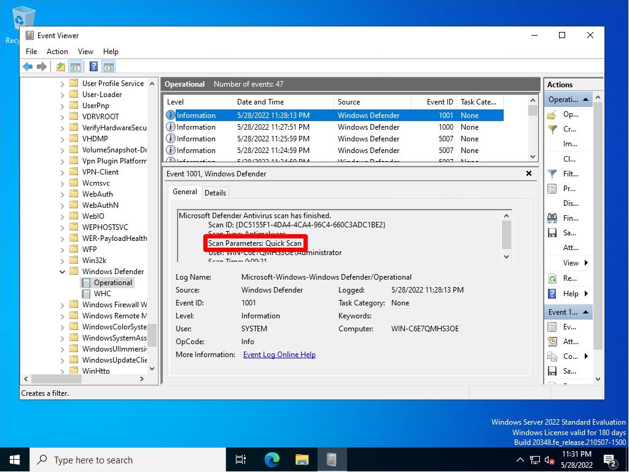This screenshot has height=472, width=629.
Task: Click the Attach Task clock icon
Action: point(552,342)
